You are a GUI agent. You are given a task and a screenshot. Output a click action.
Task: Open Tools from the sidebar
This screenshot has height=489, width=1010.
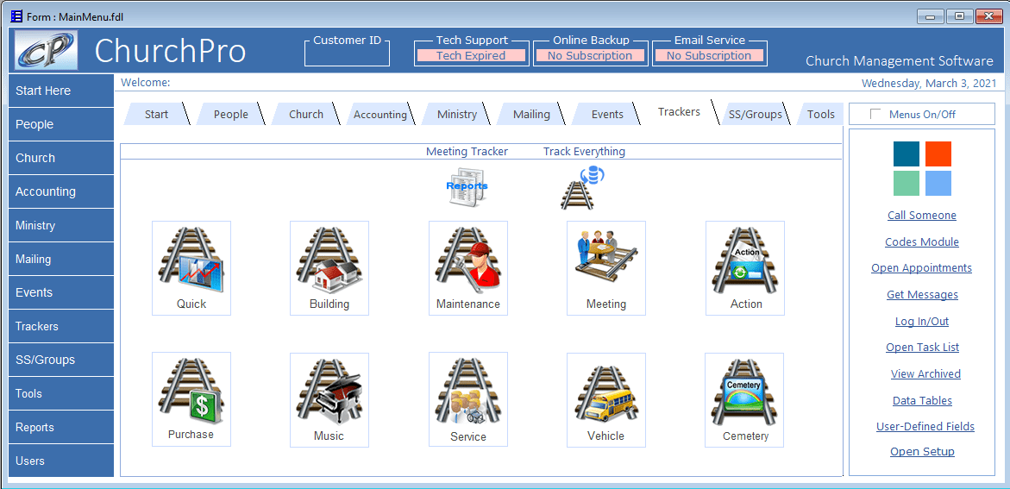(x=61, y=393)
